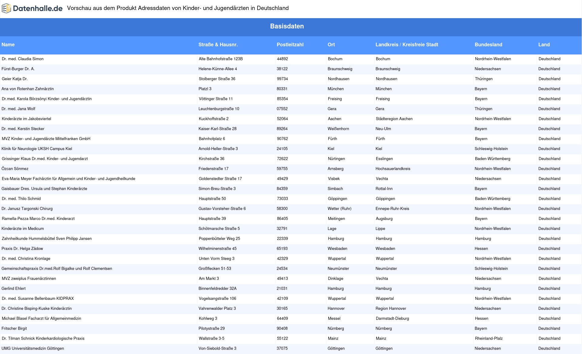The width and height of the screenshot is (582, 354).
Task: Click UMG Universitätsmedizin Göttingen
Action: click(33, 349)
